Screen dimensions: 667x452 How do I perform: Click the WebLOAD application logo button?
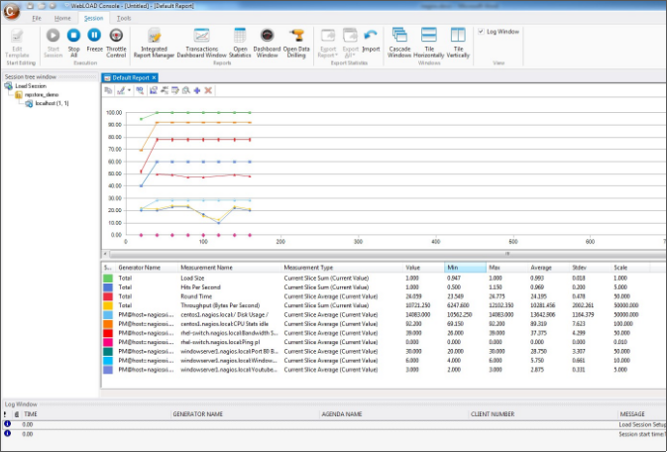11,11
